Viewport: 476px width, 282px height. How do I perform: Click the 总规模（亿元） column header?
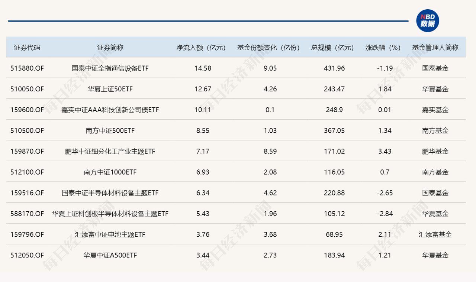[x=332, y=48]
